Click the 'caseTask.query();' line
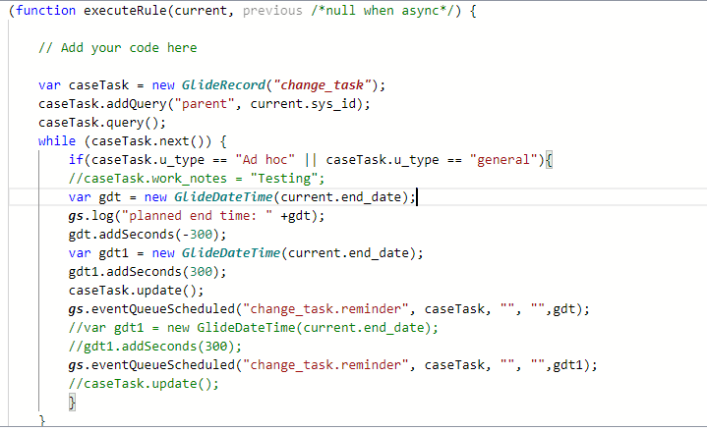This screenshot has width=707, height=431. click(102, 123)
